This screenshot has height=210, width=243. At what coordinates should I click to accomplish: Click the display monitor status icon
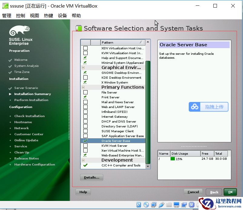[x=177, y=205]
